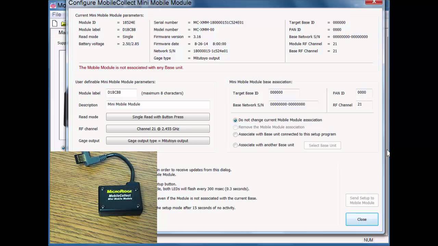
Task: Click the Battery voltage value '2.50/2.85'
Action: coord(131,44)
